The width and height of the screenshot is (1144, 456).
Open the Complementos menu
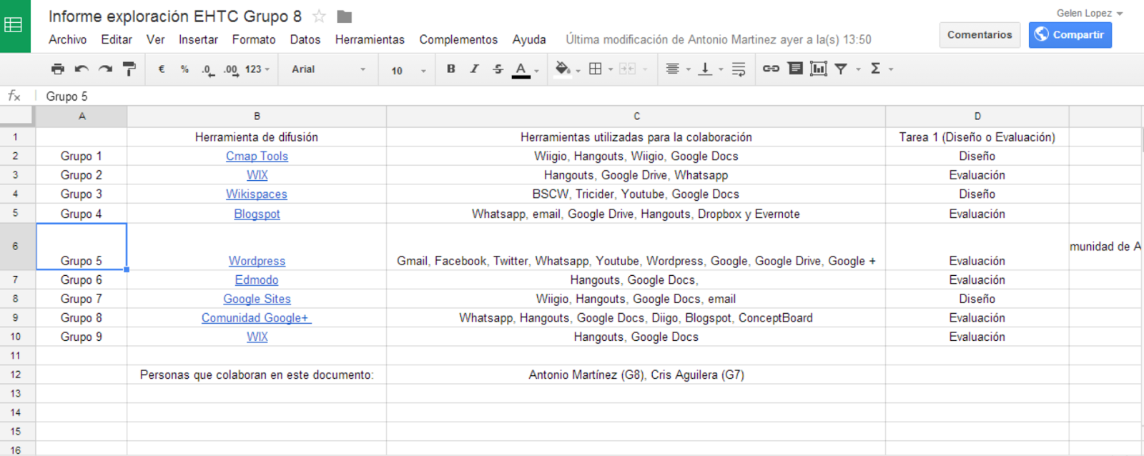coord(458,40)
